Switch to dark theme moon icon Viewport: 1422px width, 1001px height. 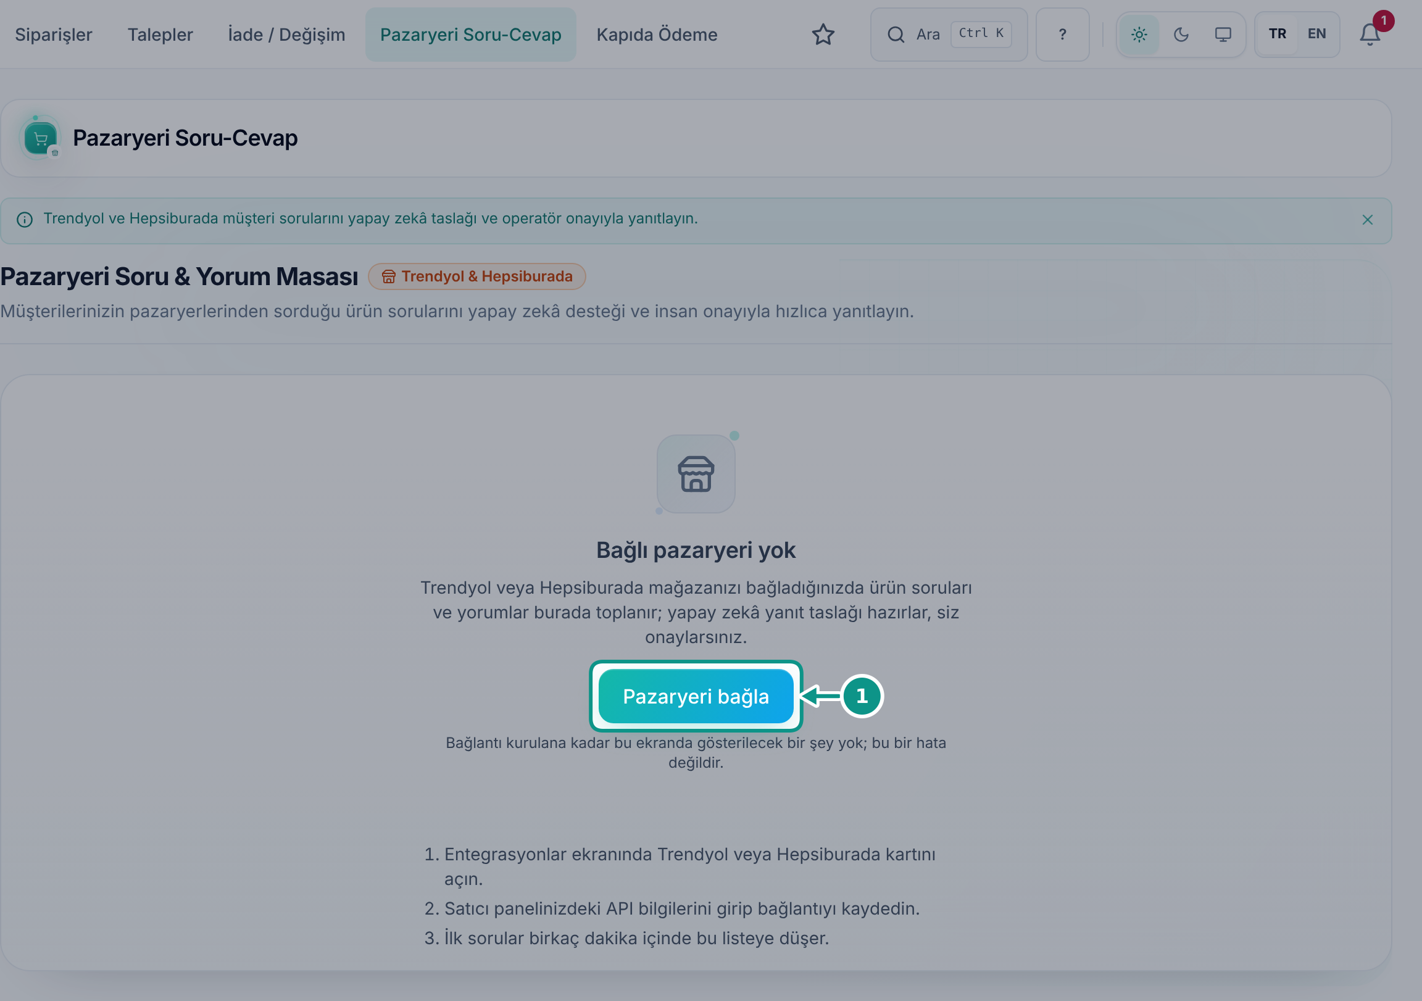(1181, 35)
